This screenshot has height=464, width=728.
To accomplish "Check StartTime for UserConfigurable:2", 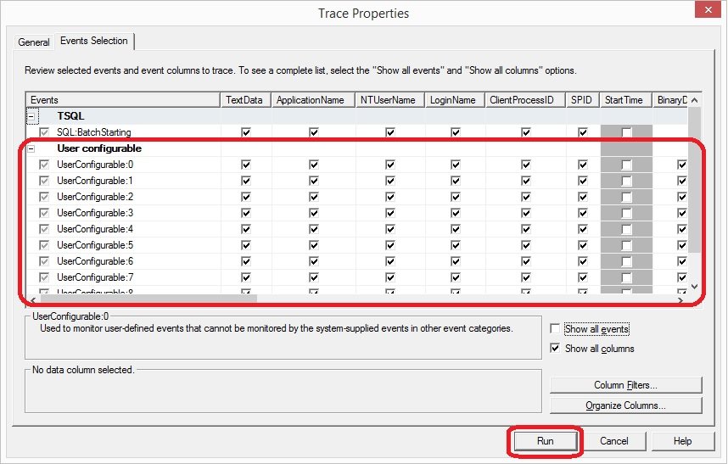I will tap(626, 197).
